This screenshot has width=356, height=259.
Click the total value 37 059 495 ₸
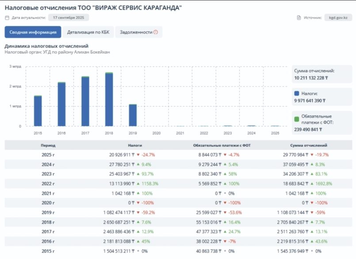[295, 165]
